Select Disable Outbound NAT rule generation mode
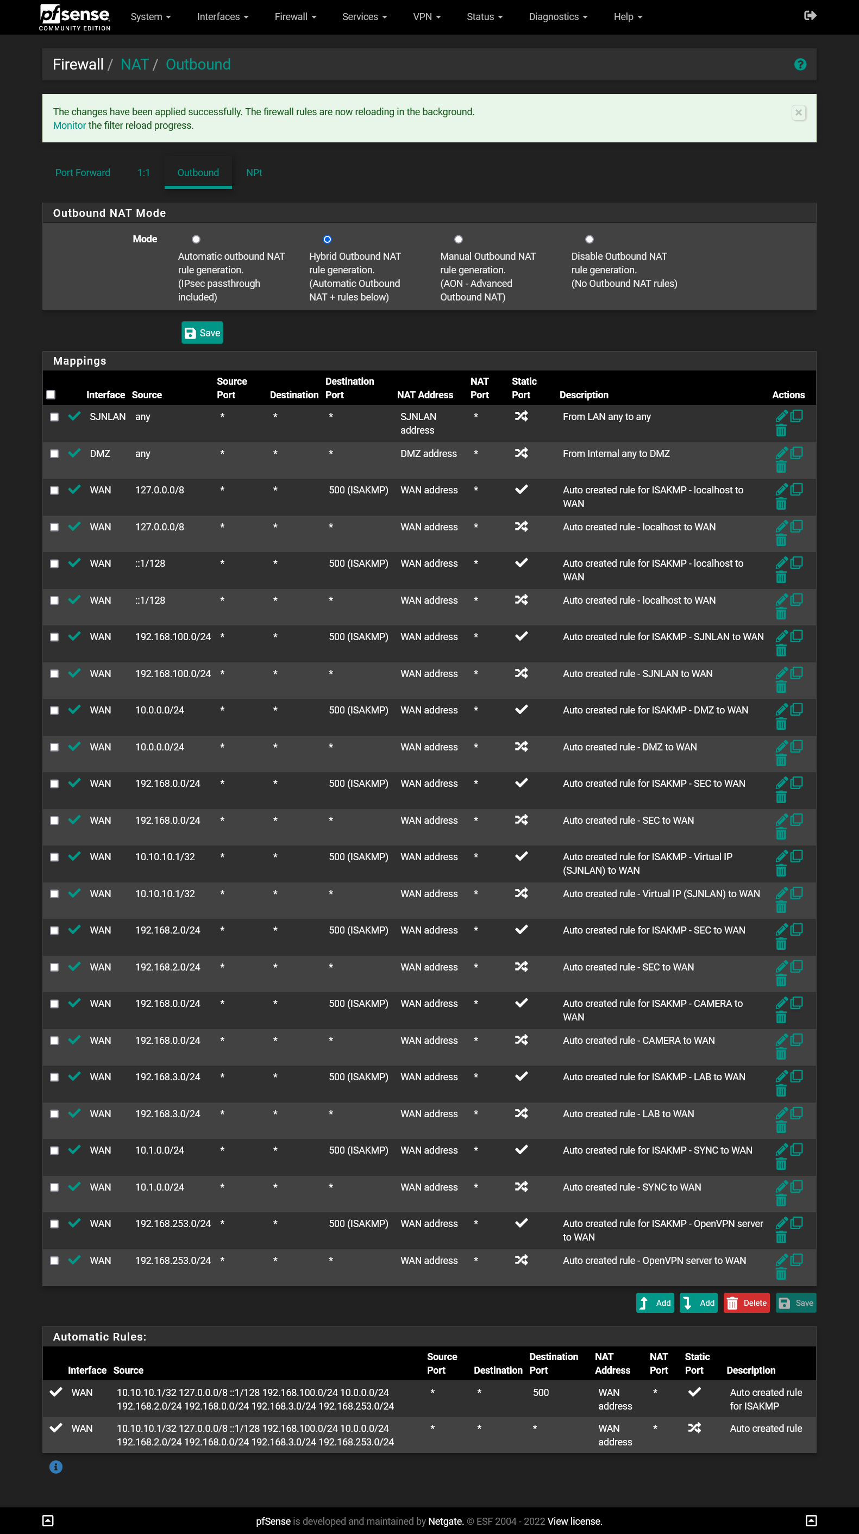The width and height of the screenshot is (859, 1534). click(x=590, y=240)
